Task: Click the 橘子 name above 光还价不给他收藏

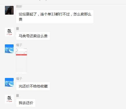Action: pos(19,79)
